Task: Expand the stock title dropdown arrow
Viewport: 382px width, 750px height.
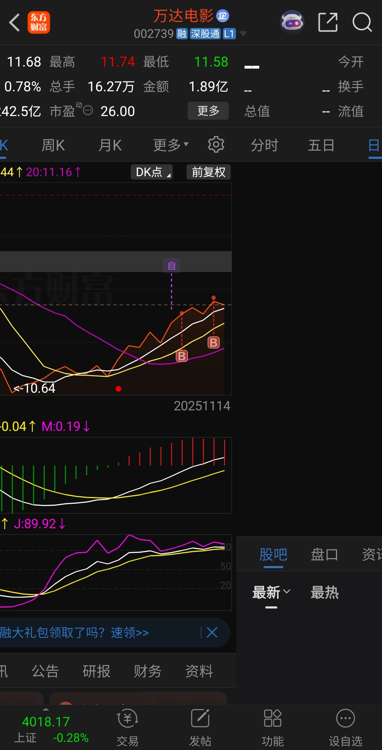Action: click(x=243, y=34)
